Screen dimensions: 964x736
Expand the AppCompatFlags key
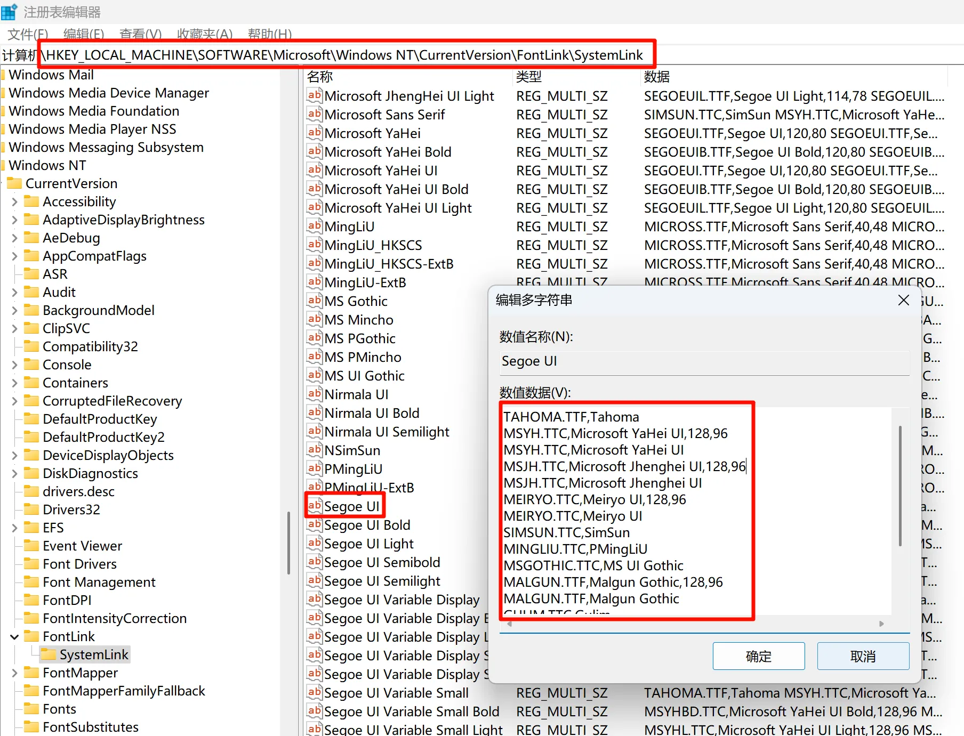coord(14,256)
